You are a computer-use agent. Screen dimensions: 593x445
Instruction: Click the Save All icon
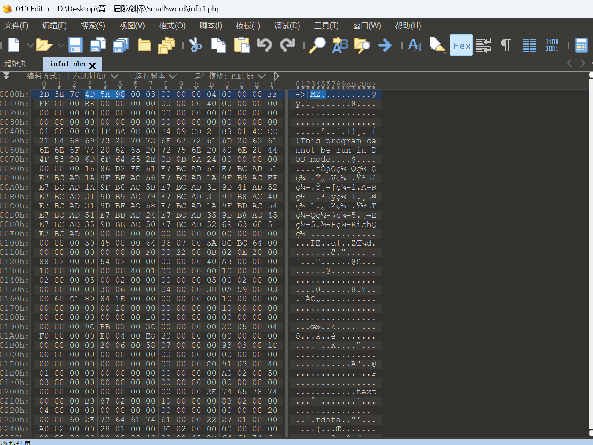[121, 45]
